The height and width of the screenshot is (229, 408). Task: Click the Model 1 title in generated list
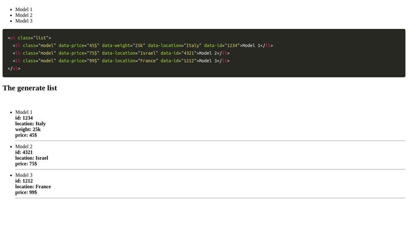click(23, 112)
